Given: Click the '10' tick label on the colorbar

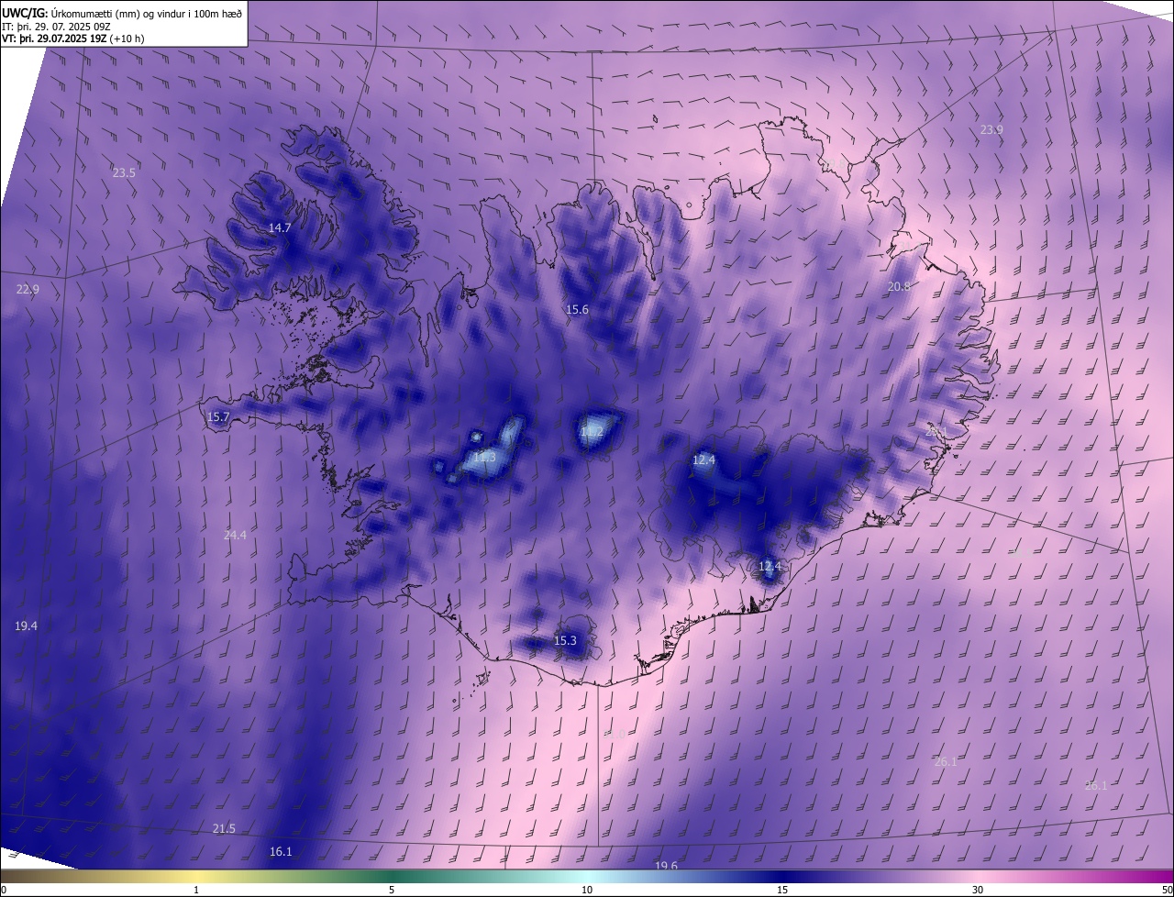Looking at the screenshot, I should pos(587,890).
